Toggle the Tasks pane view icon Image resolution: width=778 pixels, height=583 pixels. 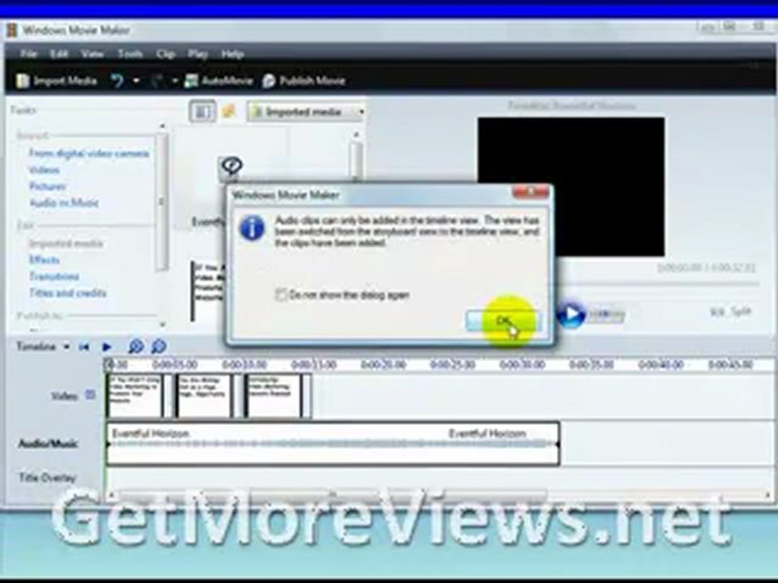click(x=203, y=112)
